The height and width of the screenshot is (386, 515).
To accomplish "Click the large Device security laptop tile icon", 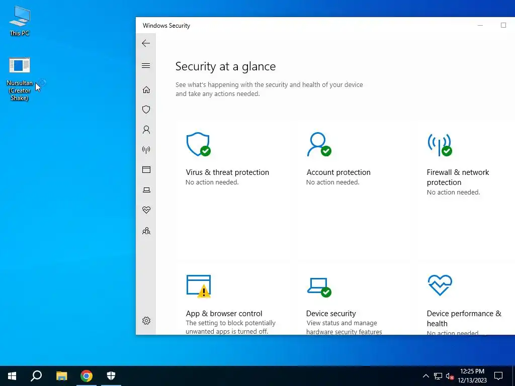I will click(x=319, y=287).
